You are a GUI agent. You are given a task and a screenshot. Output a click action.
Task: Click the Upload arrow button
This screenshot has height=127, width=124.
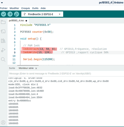pos(10,14)
